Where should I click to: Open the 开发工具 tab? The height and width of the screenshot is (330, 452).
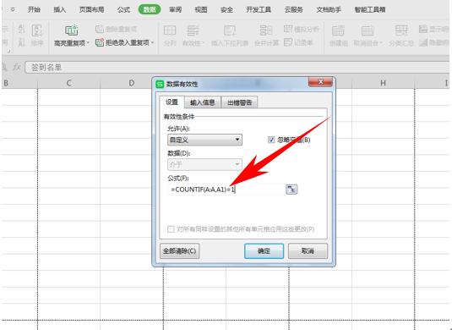(x=259, y=9)
